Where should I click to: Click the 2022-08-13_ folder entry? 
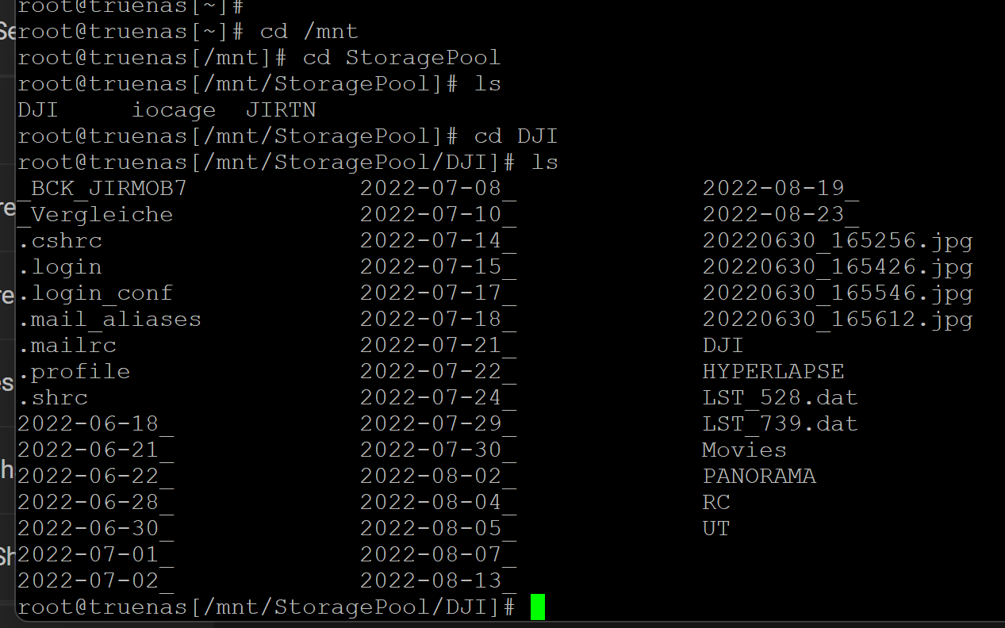click(438, 581)
